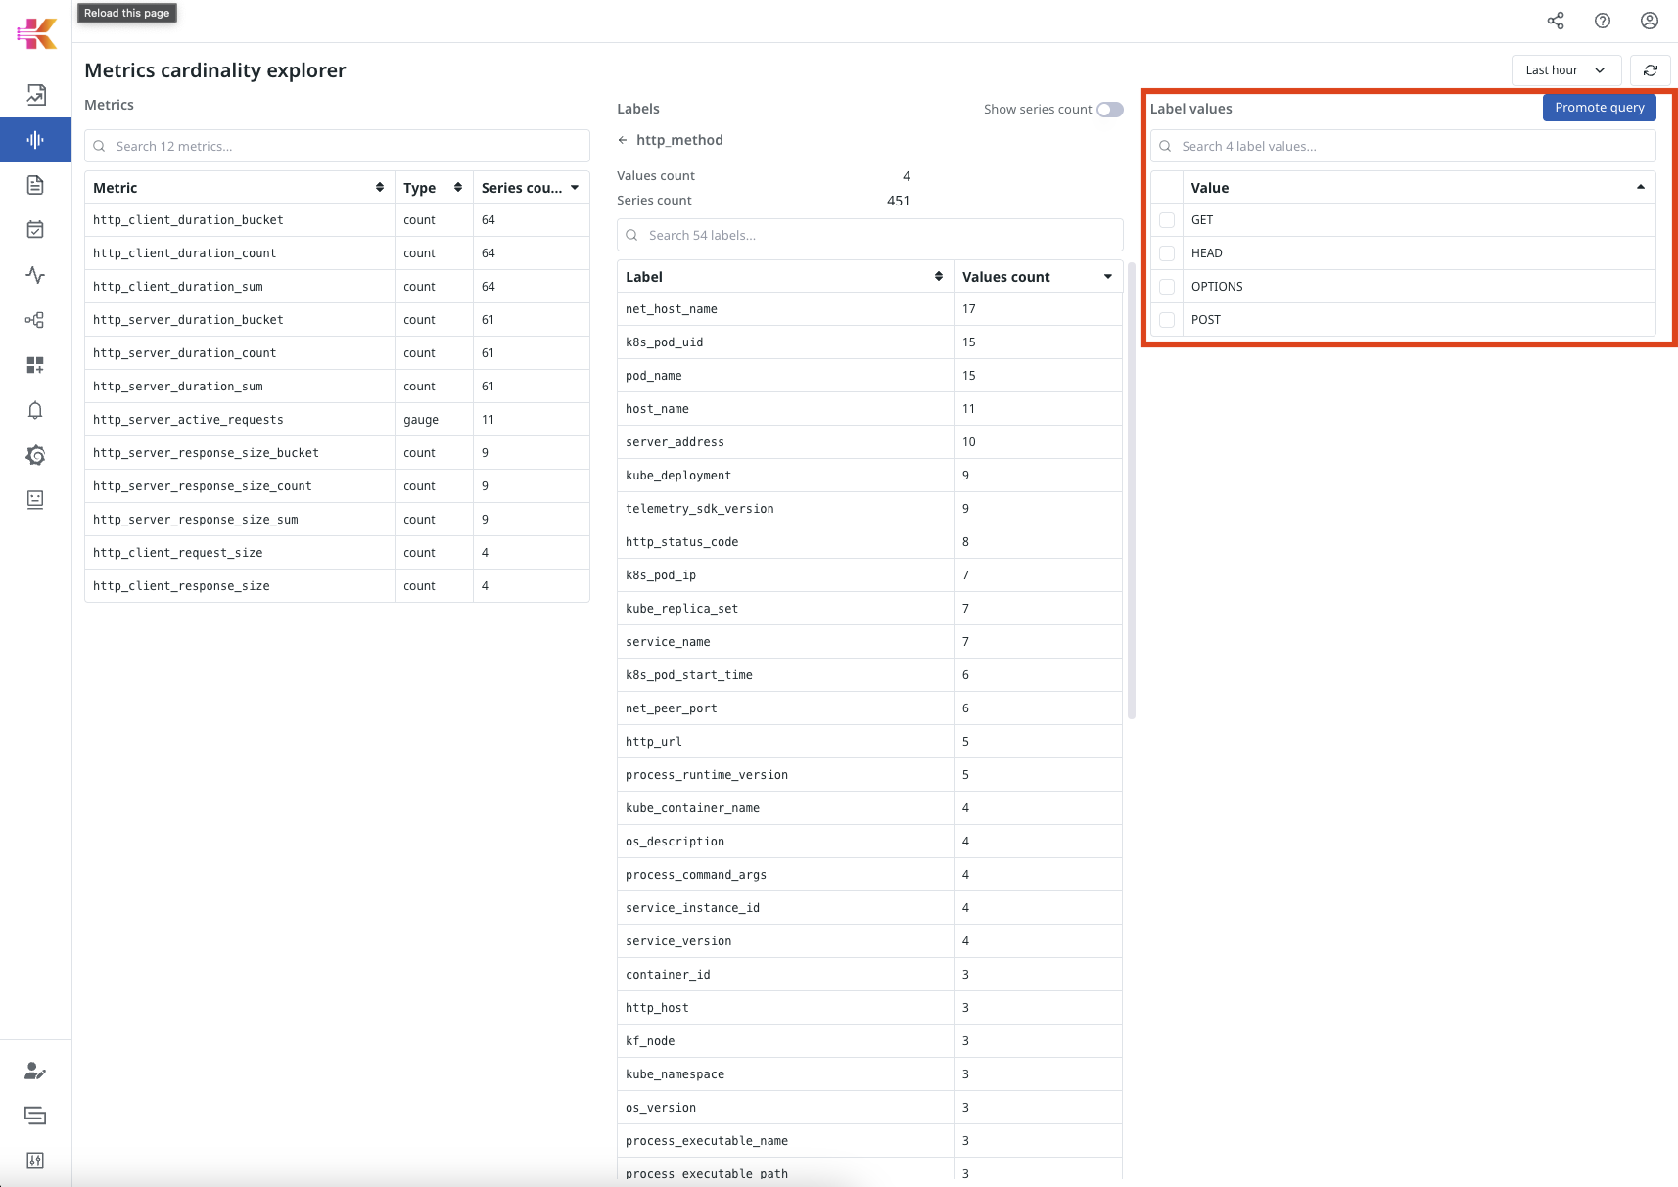Open the Last hour time range dropdown
The width and height of the screenshot is (1678, 1187).
click(x=1565, y=70)
